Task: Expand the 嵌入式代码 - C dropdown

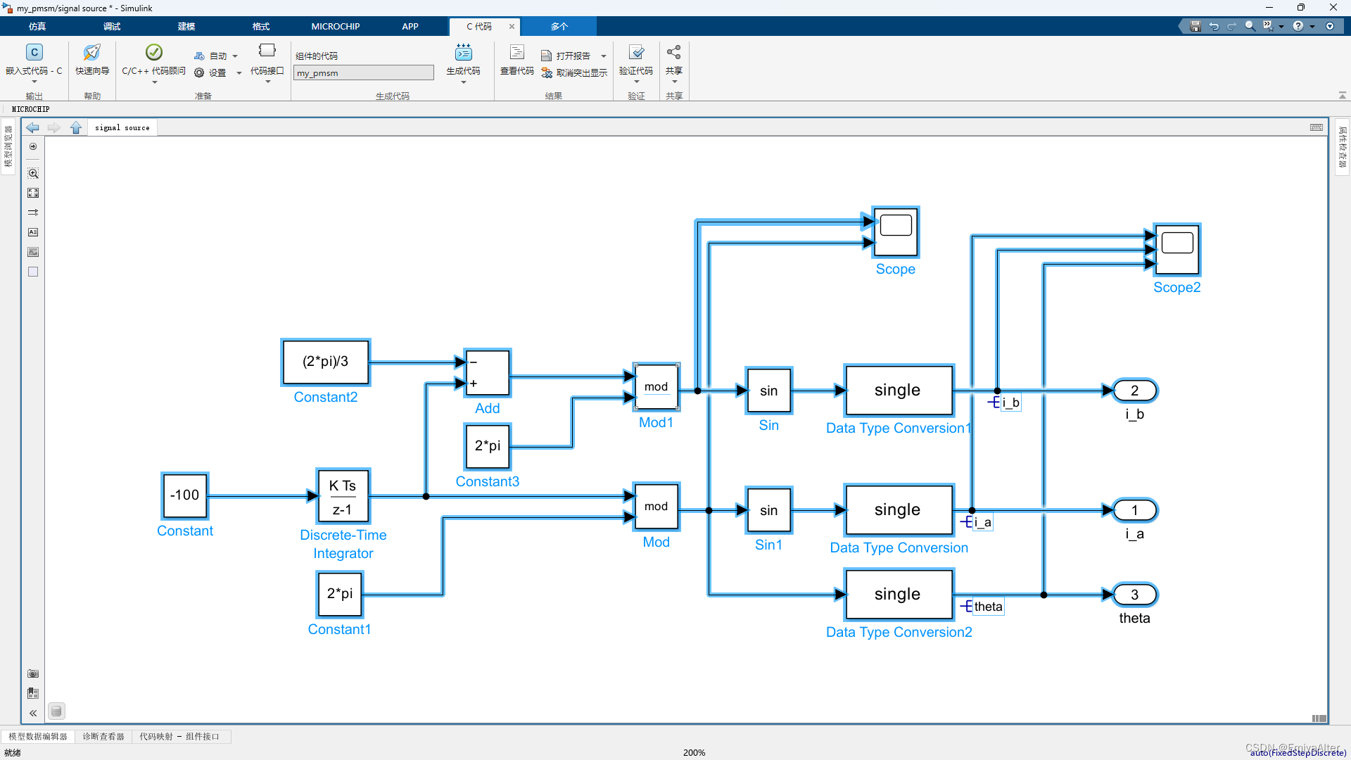Action: pos(34,82)
